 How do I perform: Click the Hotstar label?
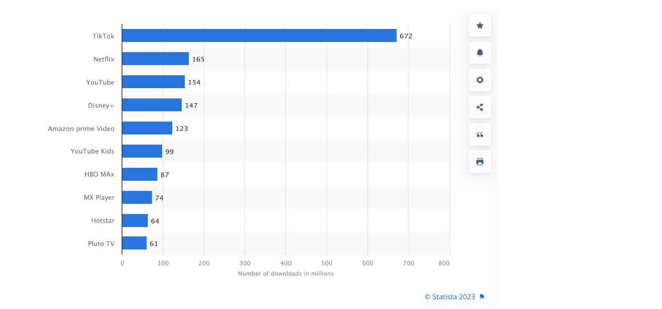coord(103,221)
